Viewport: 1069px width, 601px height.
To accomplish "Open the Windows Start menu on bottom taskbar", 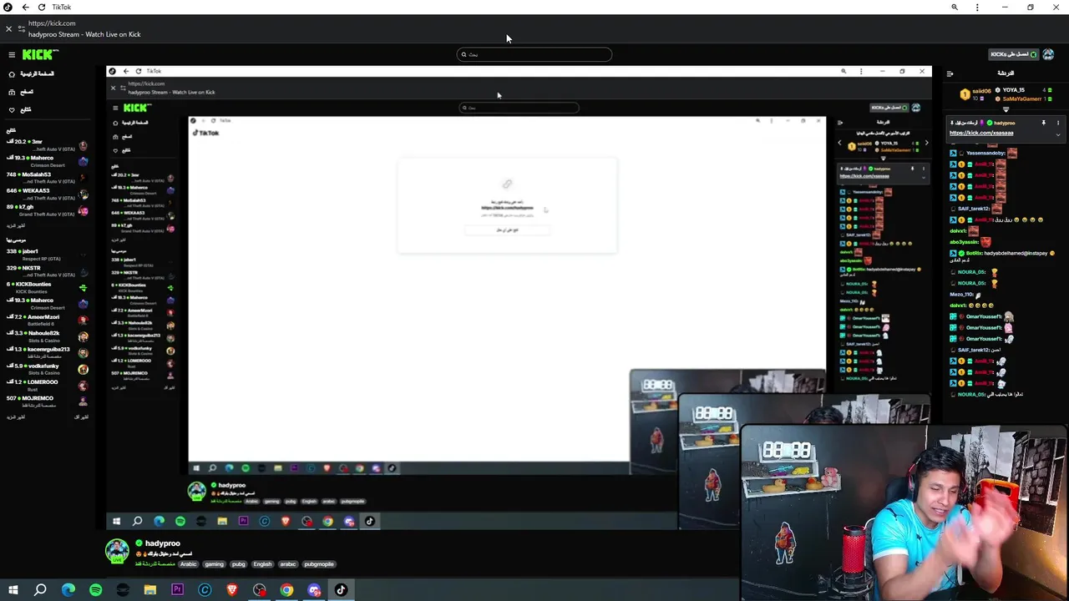I will point(13,590).
